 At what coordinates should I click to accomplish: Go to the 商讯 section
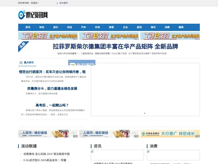tap(153, 27)
